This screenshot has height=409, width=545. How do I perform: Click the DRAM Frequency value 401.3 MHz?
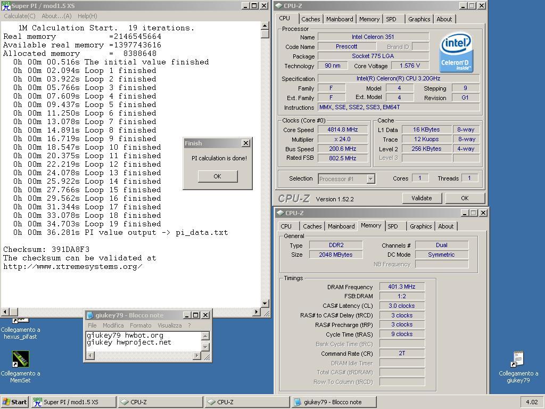pyautogui.click(x=402, y=287)
